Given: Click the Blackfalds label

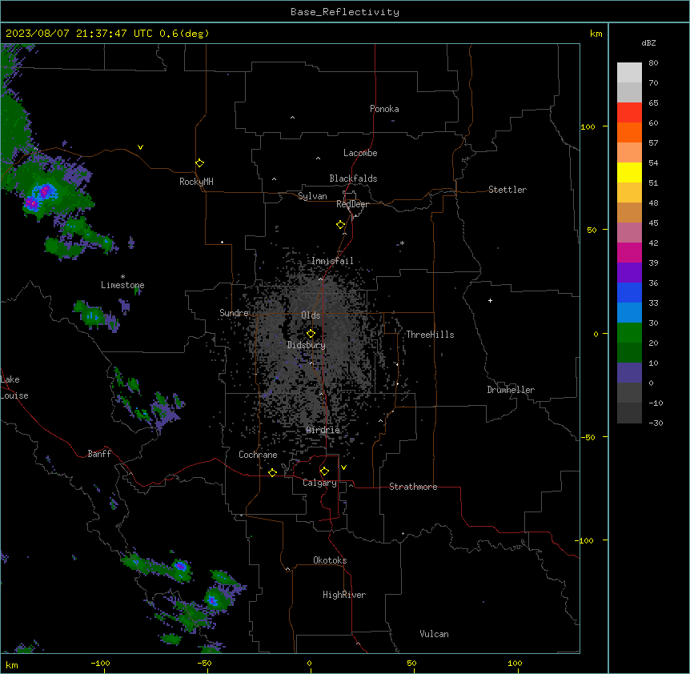Looking at the screenshot, I should coord(353,179).
